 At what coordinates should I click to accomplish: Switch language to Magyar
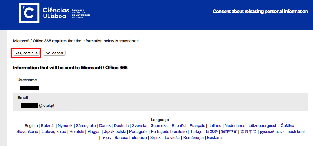point(94,132)
